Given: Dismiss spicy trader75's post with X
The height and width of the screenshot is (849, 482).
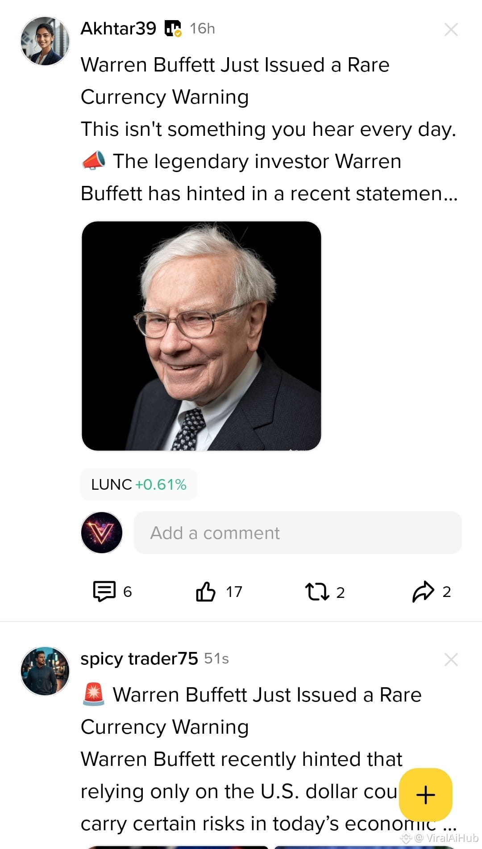Looking at the screenshot, I should 451,660.
